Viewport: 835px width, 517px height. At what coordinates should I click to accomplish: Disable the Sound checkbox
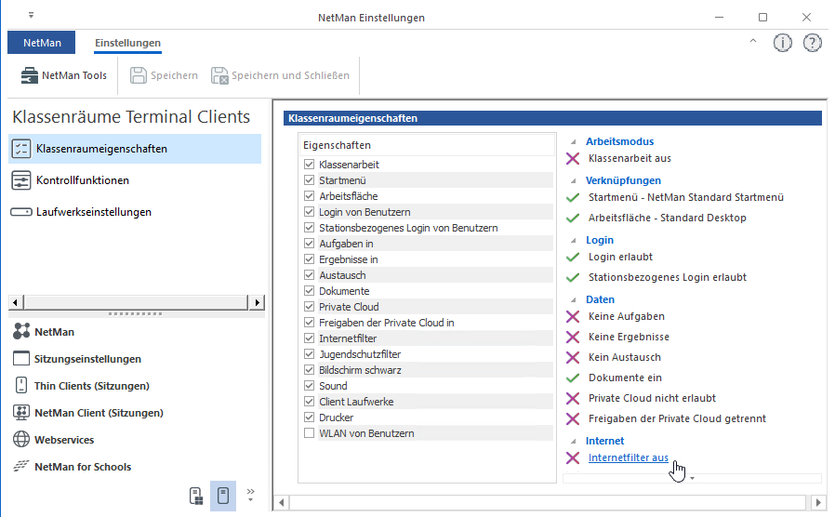[309, 386]
